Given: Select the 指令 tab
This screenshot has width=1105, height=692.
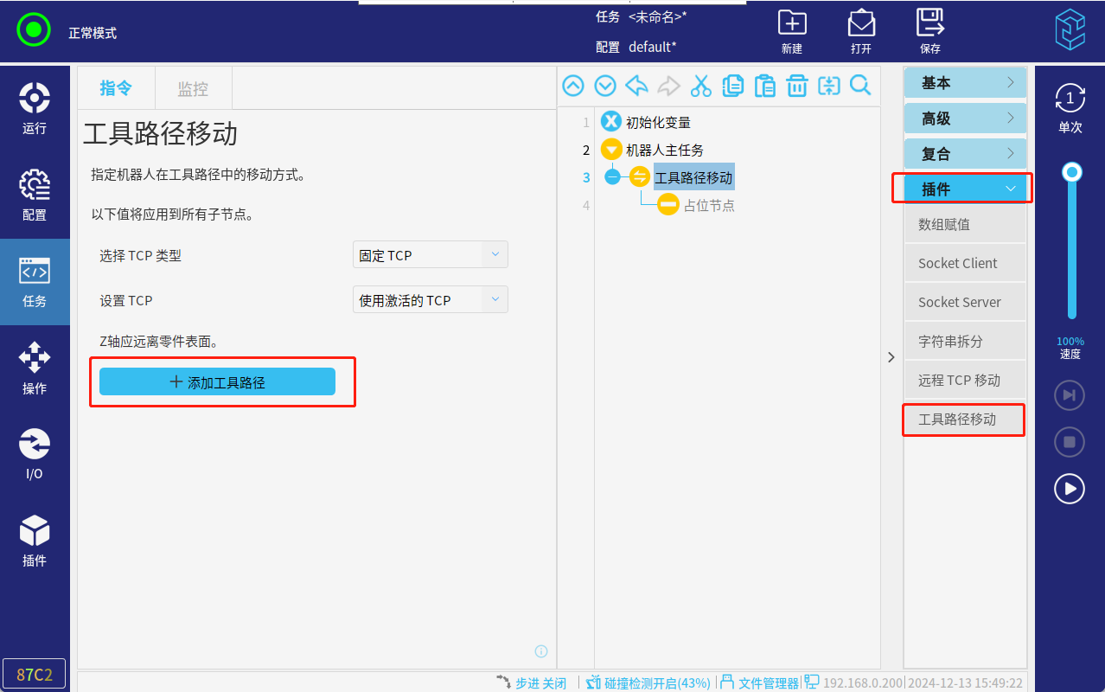Looking at the screenshot, I should tap(116, 88).
